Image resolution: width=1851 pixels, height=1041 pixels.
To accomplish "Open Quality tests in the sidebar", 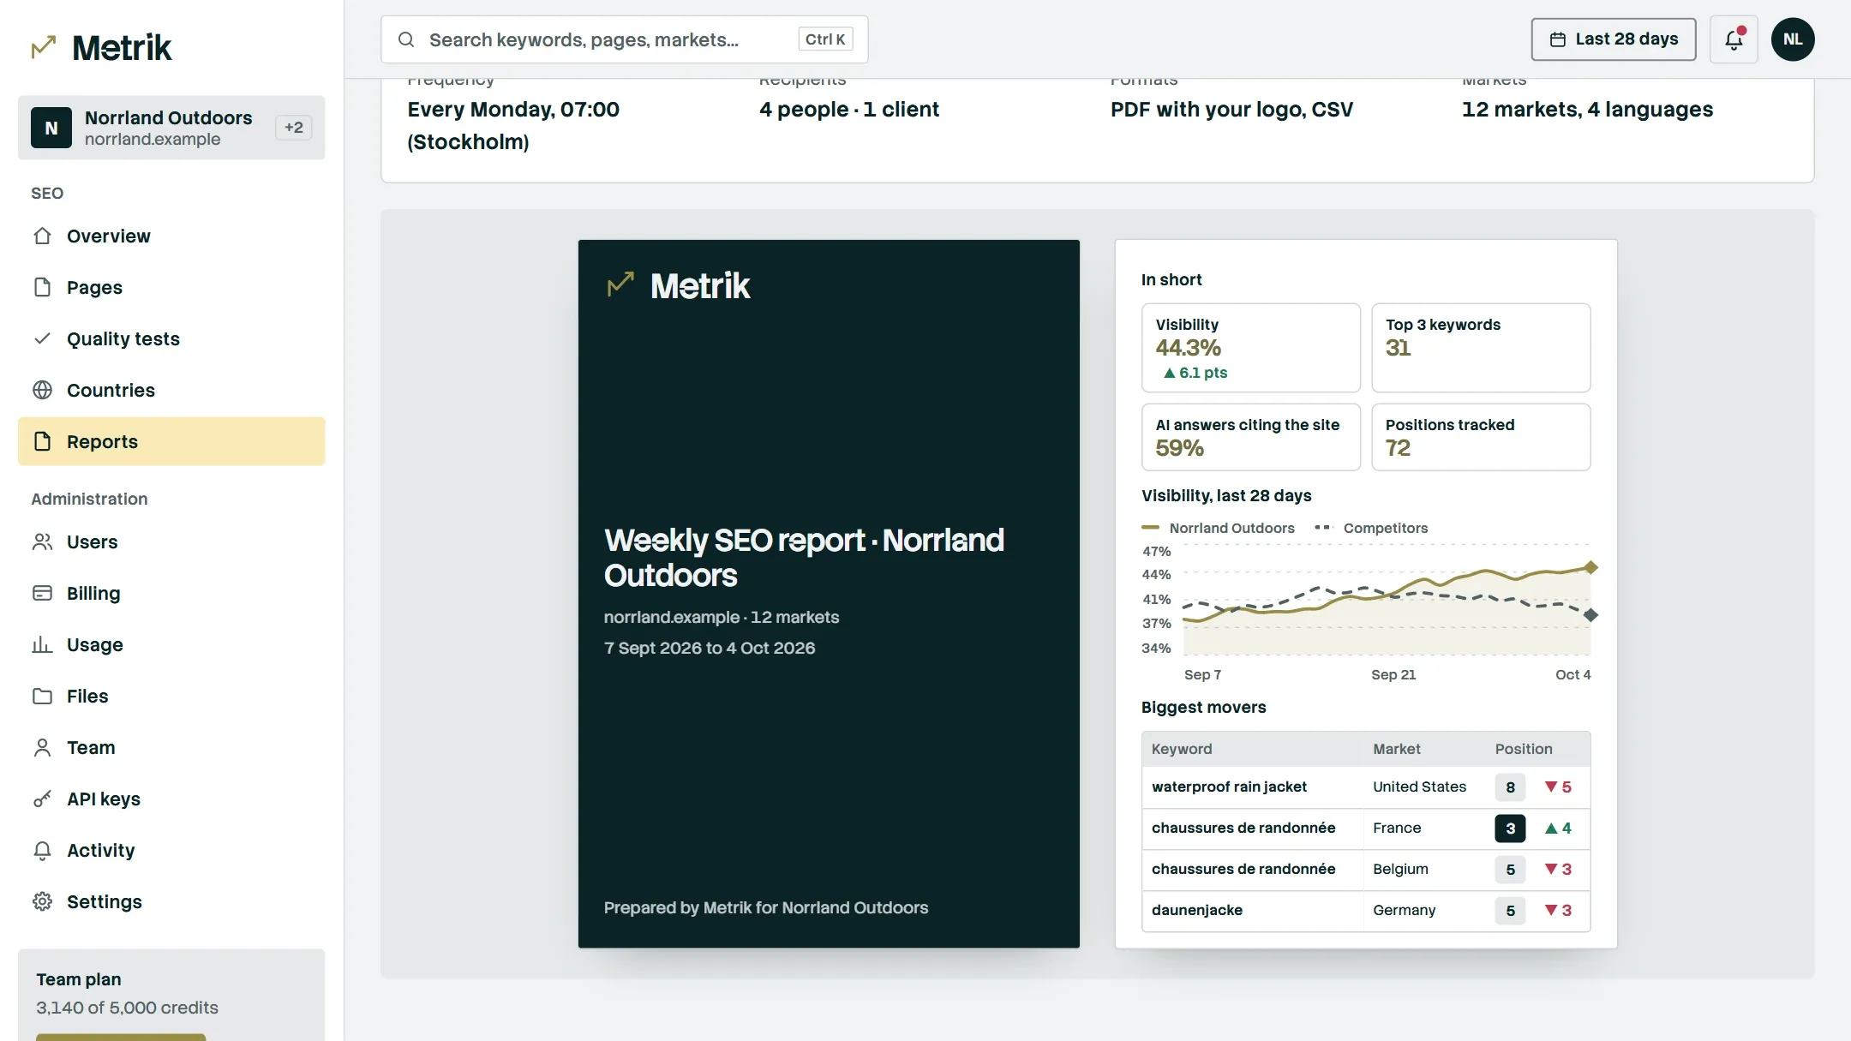I will pos(171,338).
